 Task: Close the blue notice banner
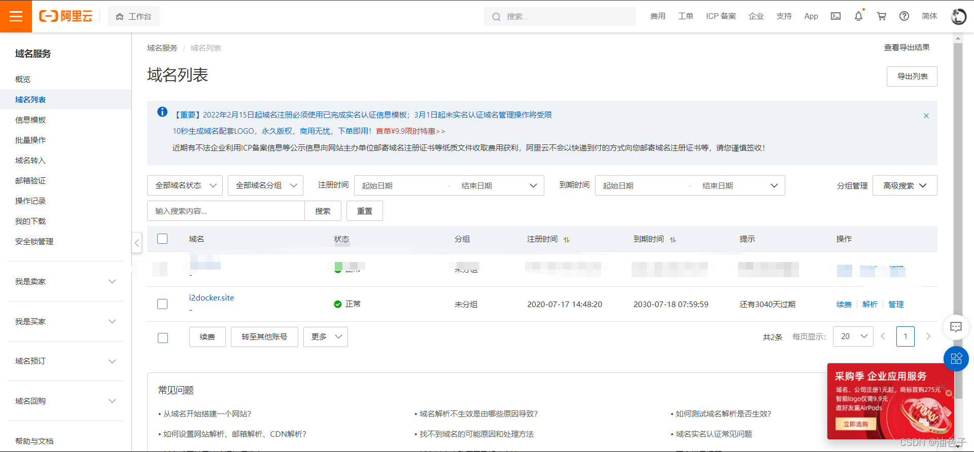926,116
